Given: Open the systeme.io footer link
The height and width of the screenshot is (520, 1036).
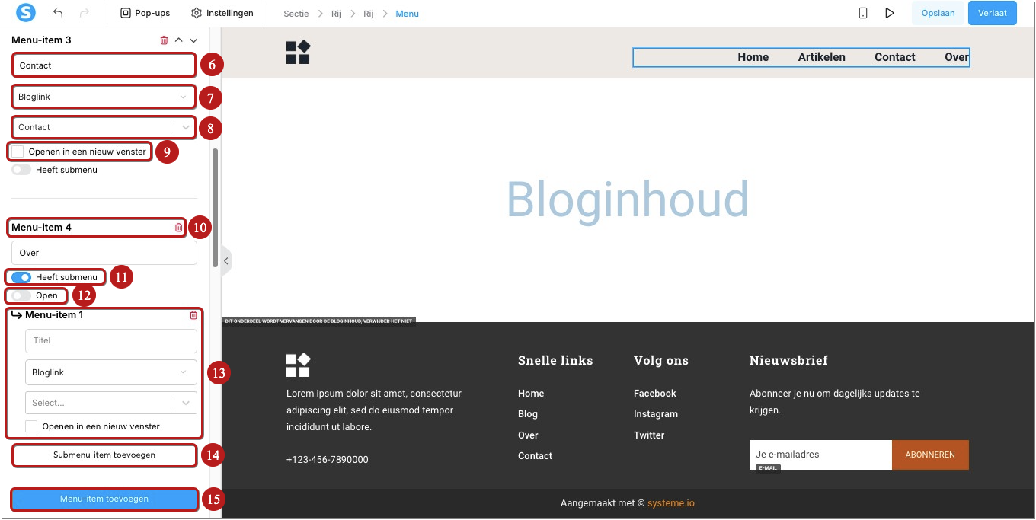Looking at the screenshot, I should [x=671, y=503].
